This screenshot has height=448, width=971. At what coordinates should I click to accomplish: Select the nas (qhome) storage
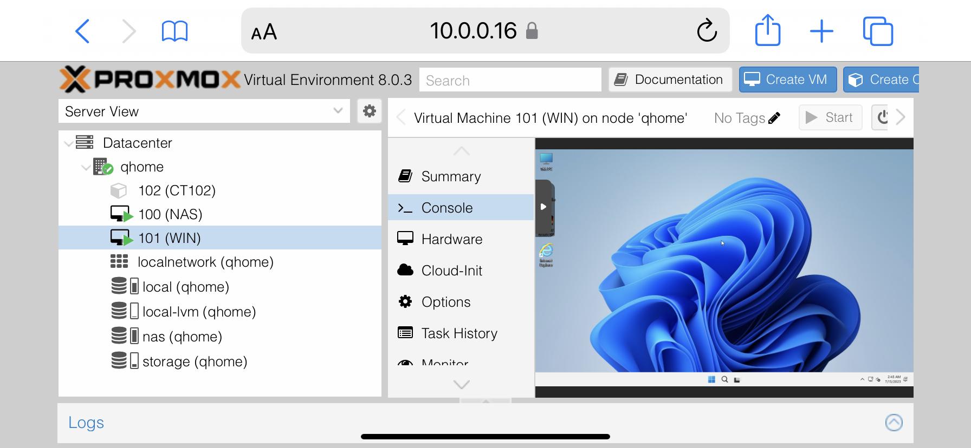point(182,337)
